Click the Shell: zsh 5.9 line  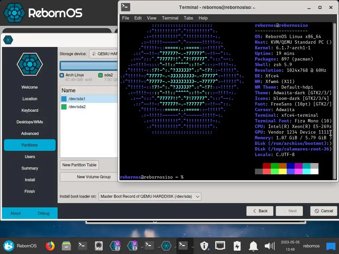[x=273, y=64]
